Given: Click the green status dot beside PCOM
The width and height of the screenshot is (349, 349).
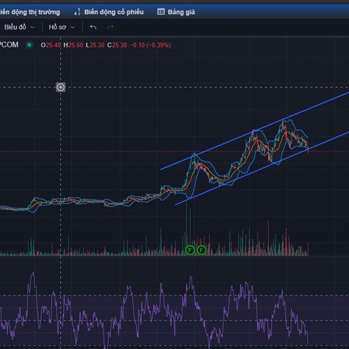Looking at the screenshot, I should pos(29,45).
